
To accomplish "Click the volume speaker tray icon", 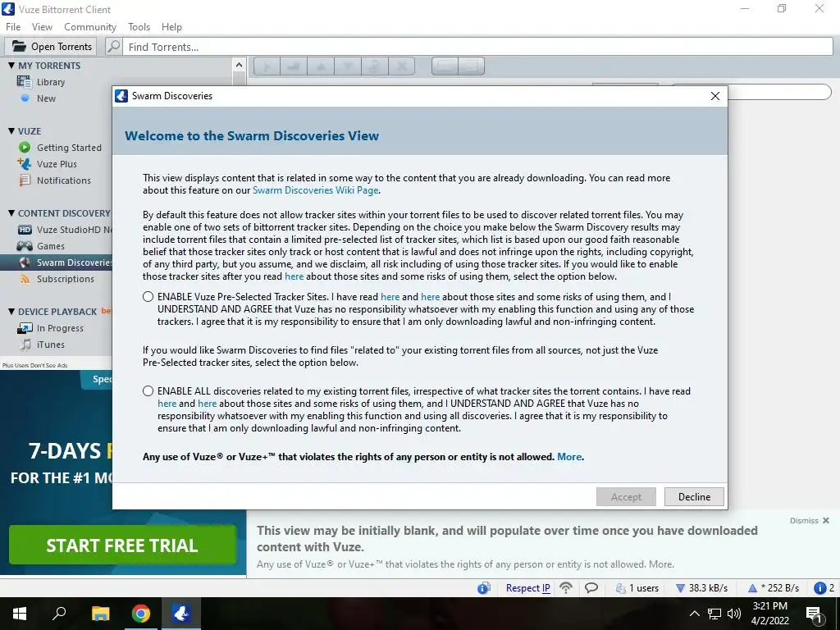I will (734, 614).
